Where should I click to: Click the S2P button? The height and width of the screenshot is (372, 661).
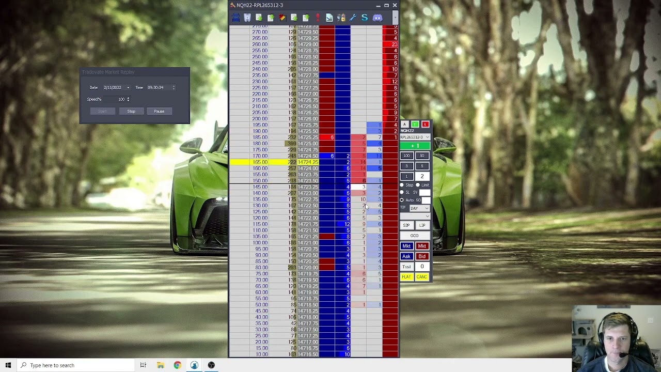click(x=406, y=225)
